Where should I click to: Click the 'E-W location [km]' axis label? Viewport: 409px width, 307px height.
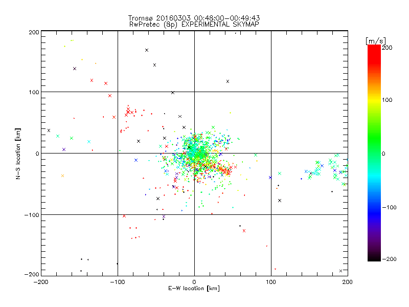click(194, 288)
